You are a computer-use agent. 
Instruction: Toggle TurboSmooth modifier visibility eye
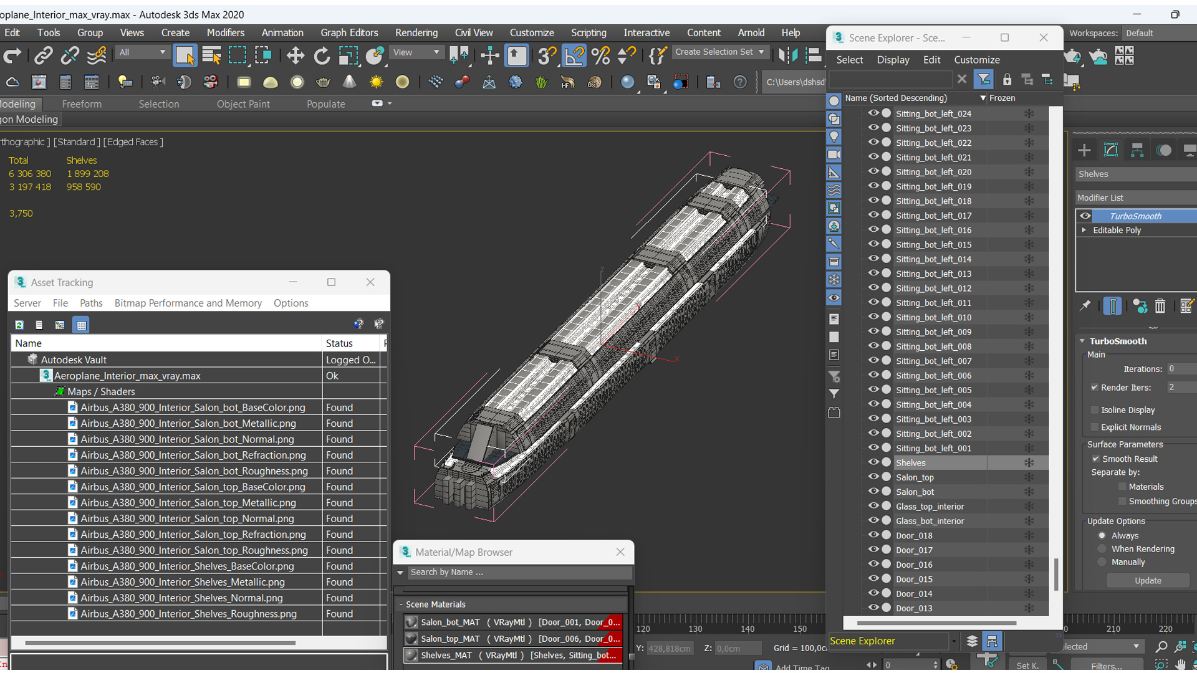click(x=1085, y=216)
